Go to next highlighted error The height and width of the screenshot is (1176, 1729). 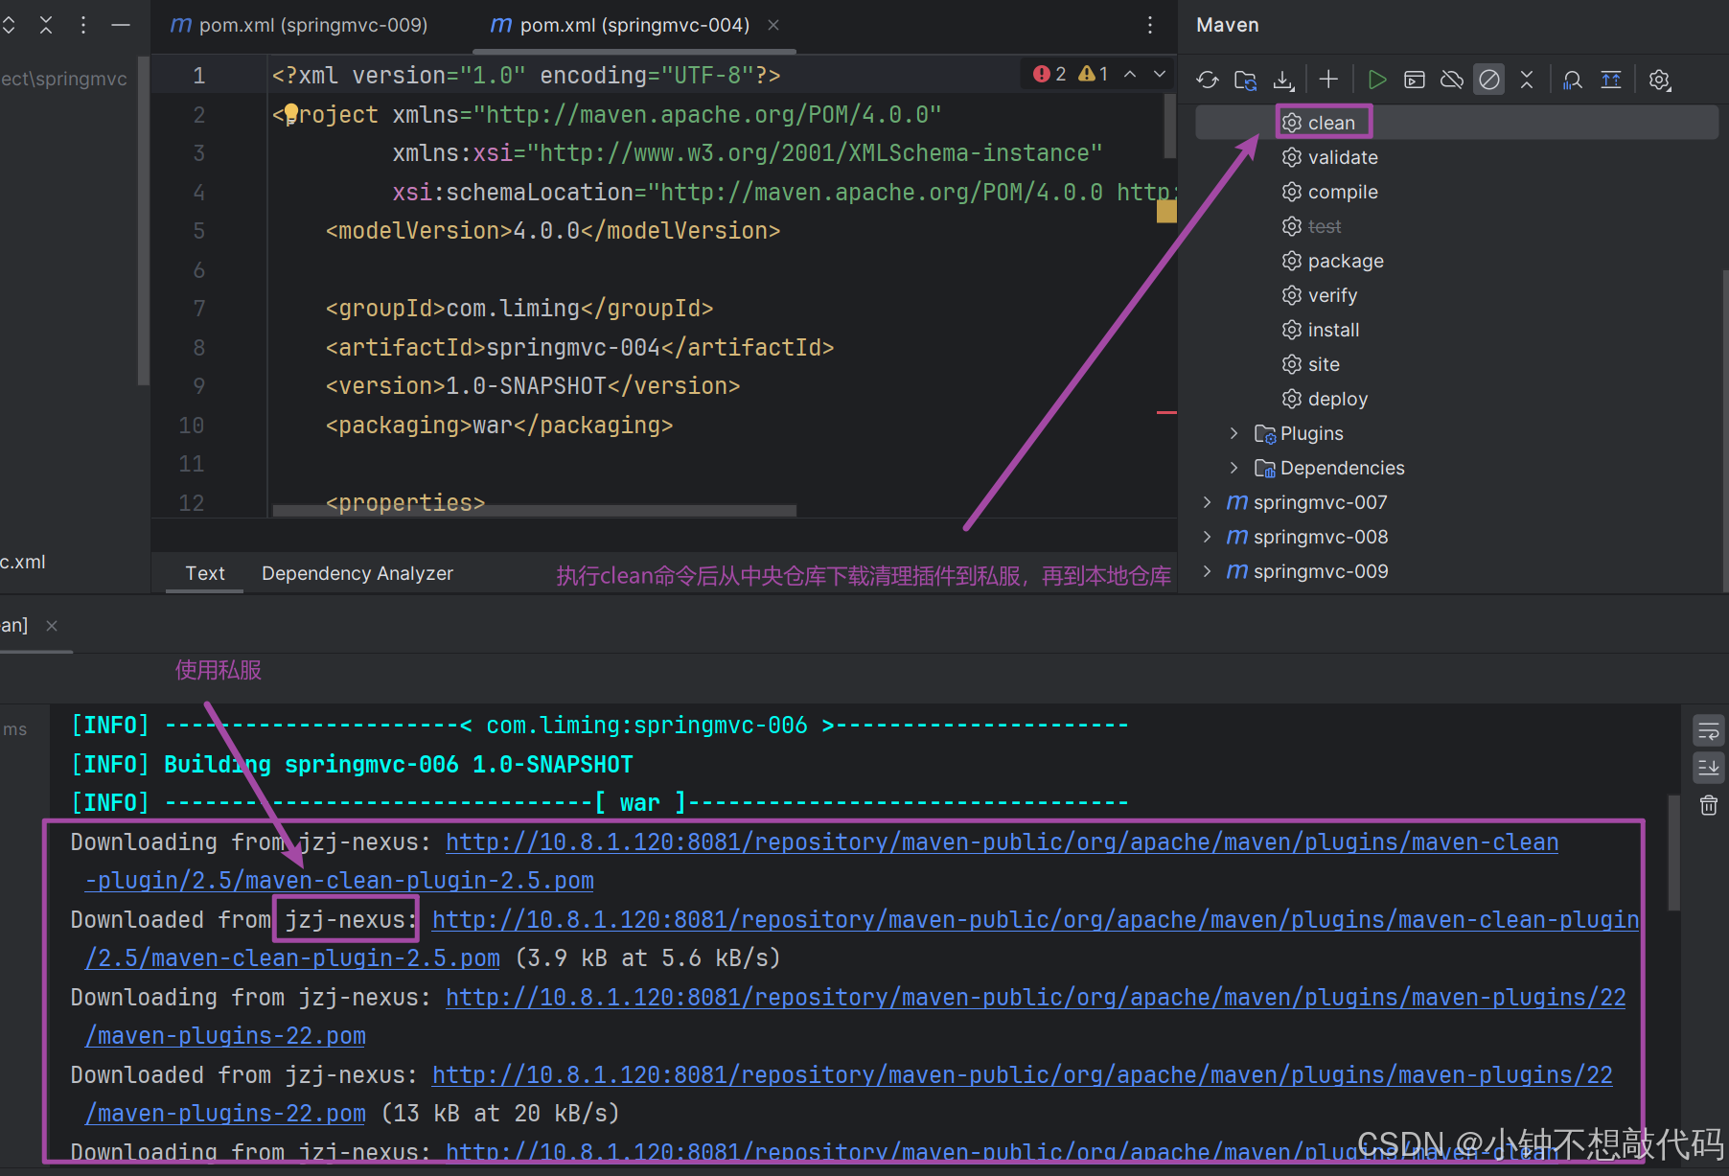pos(1160,74)
